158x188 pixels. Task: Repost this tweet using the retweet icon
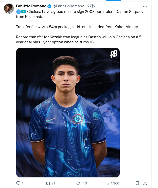click(48, 183)
